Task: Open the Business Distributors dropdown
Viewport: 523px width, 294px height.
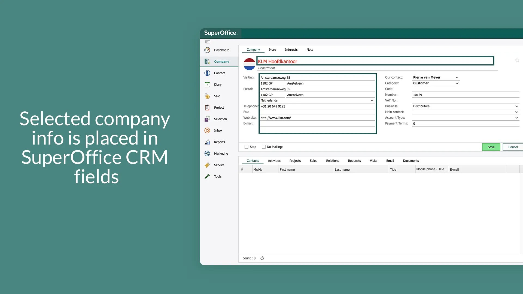Action: coord(516,106)
